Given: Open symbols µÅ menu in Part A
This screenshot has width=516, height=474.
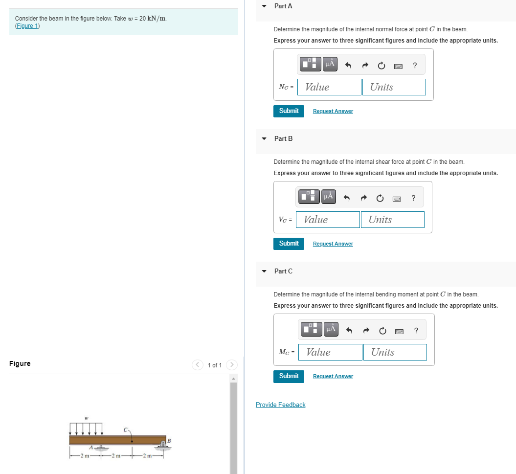Looking at the screenshot, I should 330,64.
